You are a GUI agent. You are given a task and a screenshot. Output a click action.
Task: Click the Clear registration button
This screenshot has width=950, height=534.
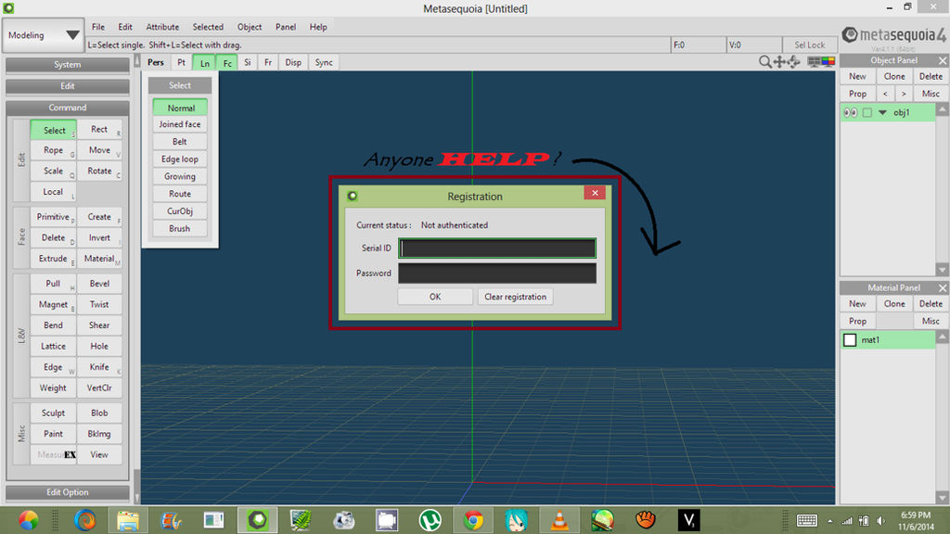(515, 297)
